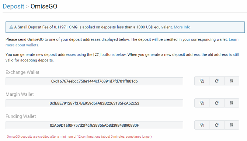The image size is (247, 141).
Task: Copy the Funding Wallet deposit address
Action: click(x=202, y=125)
